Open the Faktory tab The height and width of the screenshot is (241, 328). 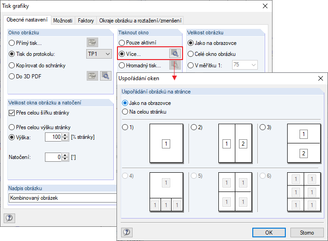tap(86, 21)
